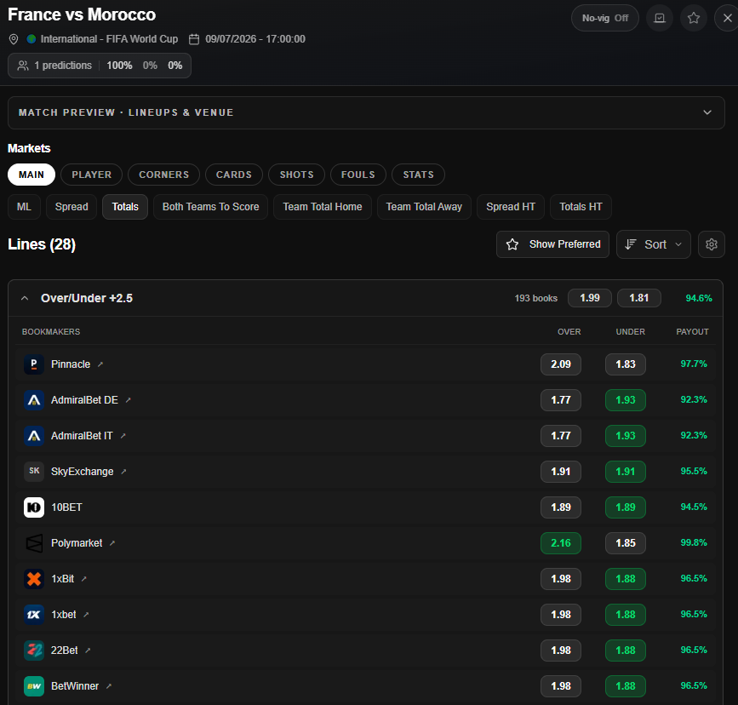
Task: Open AdmiralBet IT external link arrow
Action: coord(123,436)
